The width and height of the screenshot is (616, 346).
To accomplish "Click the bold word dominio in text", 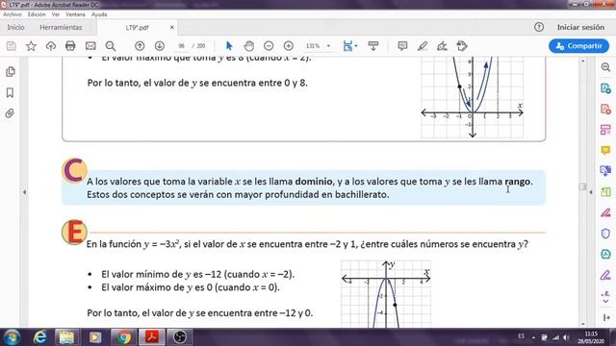I will point(314,182).
